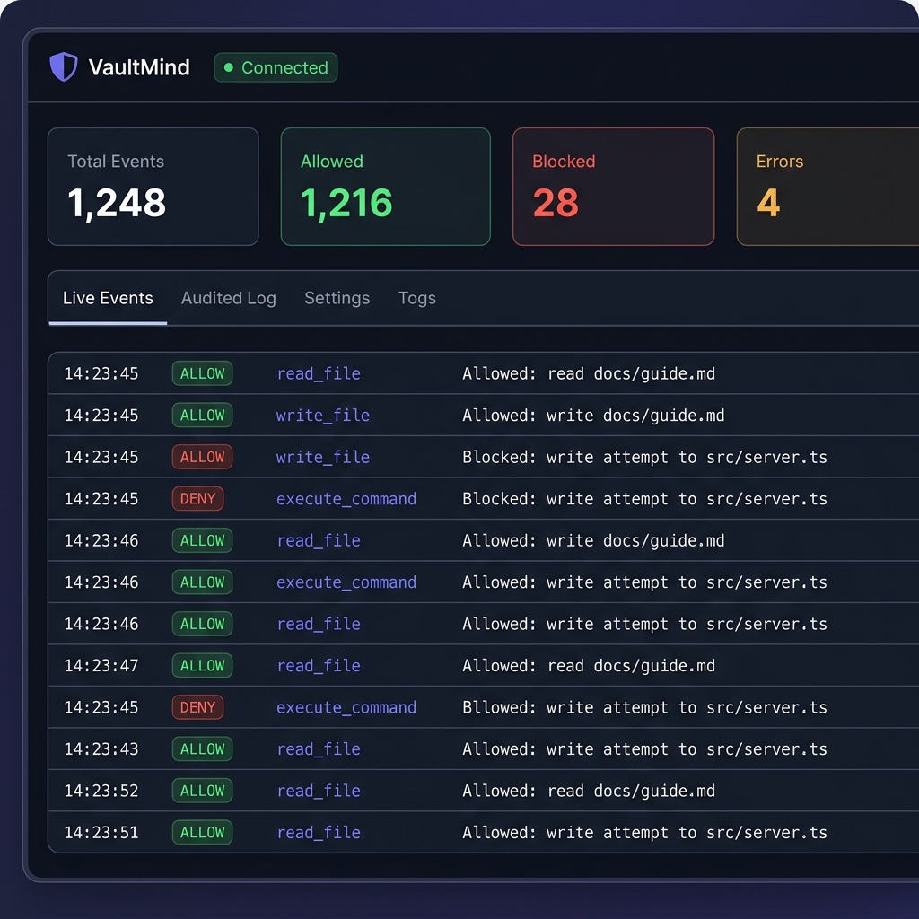The width and height of the screenshot is (919, 919).
Task: Select 'Allowed: write attempt' in the 14:23:46 execute_command row
Action: tap(644, 582)
